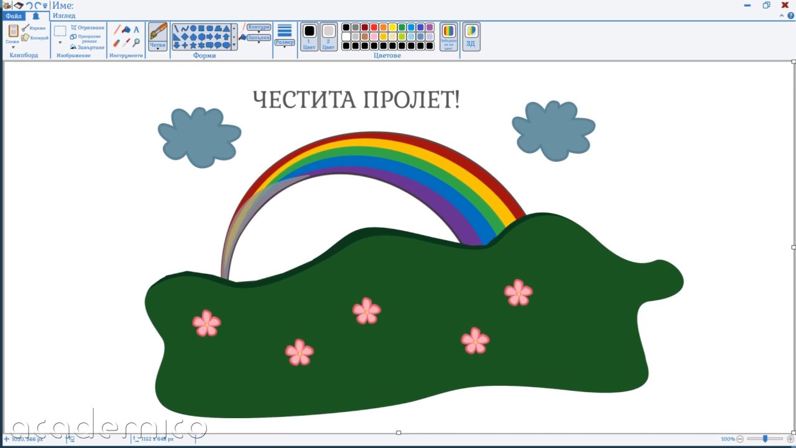Collapse the ribbon with top-right chevron
This screenshot has width=796, height=448.
(781, 16)
